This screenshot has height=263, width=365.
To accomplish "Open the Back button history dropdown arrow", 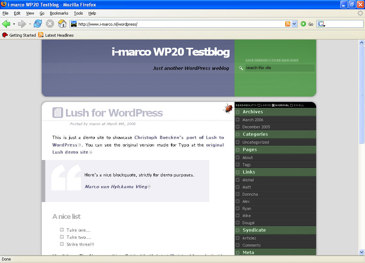I will click(14, 24).
